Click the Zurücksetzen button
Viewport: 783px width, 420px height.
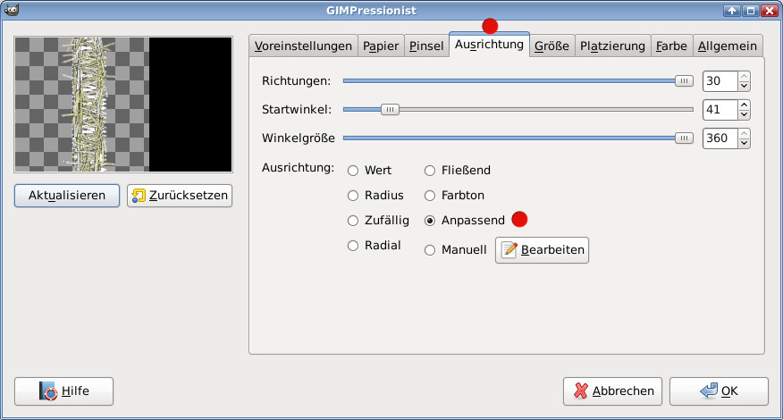180,196
